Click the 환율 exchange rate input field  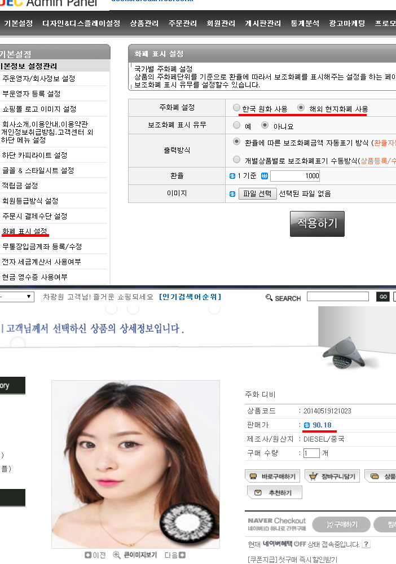(295, 176)
